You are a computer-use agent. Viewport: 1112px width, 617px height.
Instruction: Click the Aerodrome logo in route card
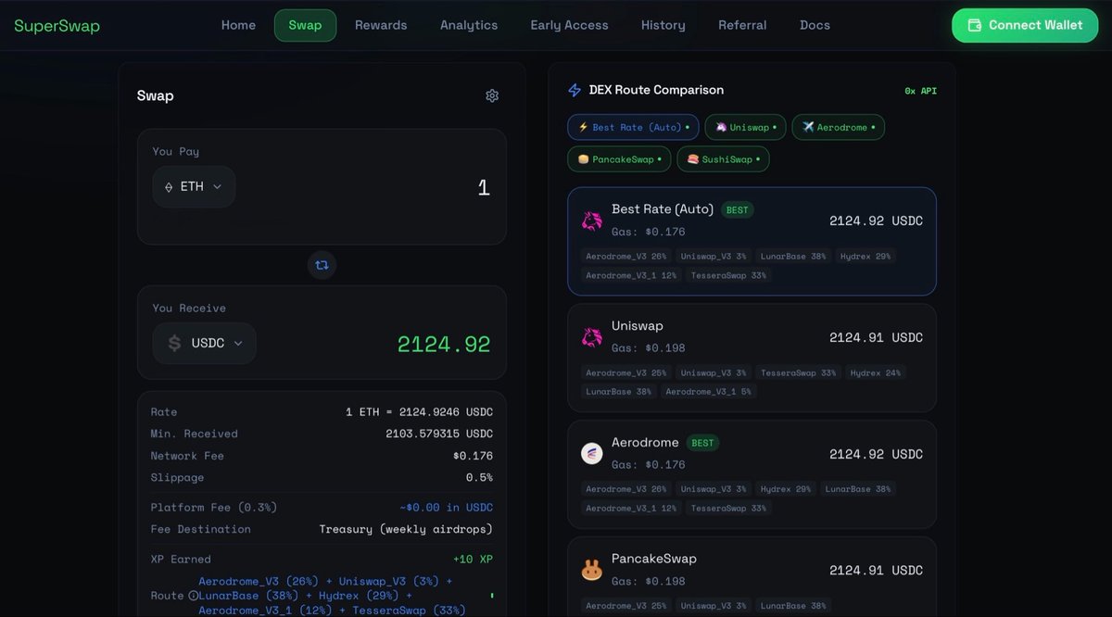591,454
